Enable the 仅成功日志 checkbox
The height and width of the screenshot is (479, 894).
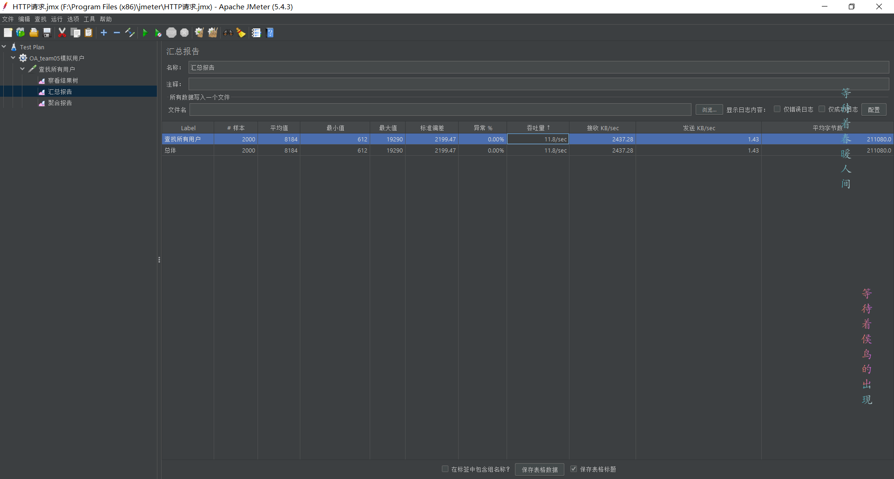point(822,109)
